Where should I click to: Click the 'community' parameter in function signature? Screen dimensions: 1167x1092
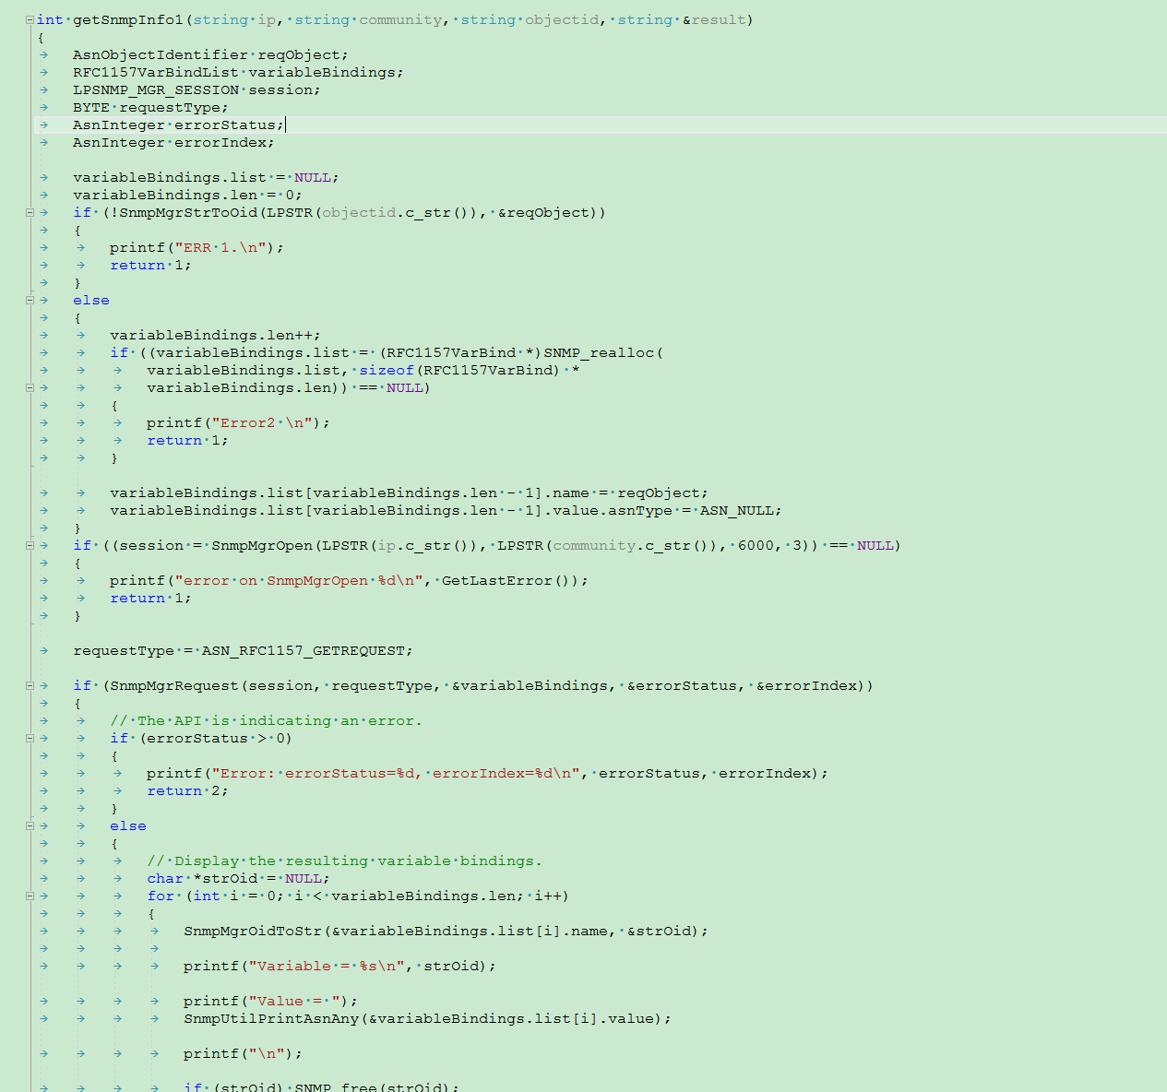coord(400,19)
